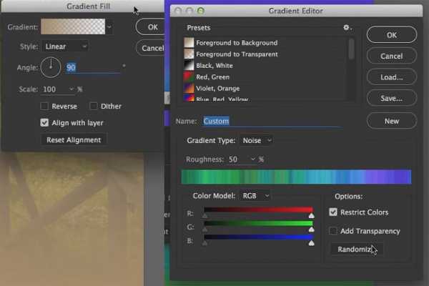Click the gradient preview swatch in Gradient Fill
The width and height of the screenshot is (429, 286).
click(x=72, y=27)
